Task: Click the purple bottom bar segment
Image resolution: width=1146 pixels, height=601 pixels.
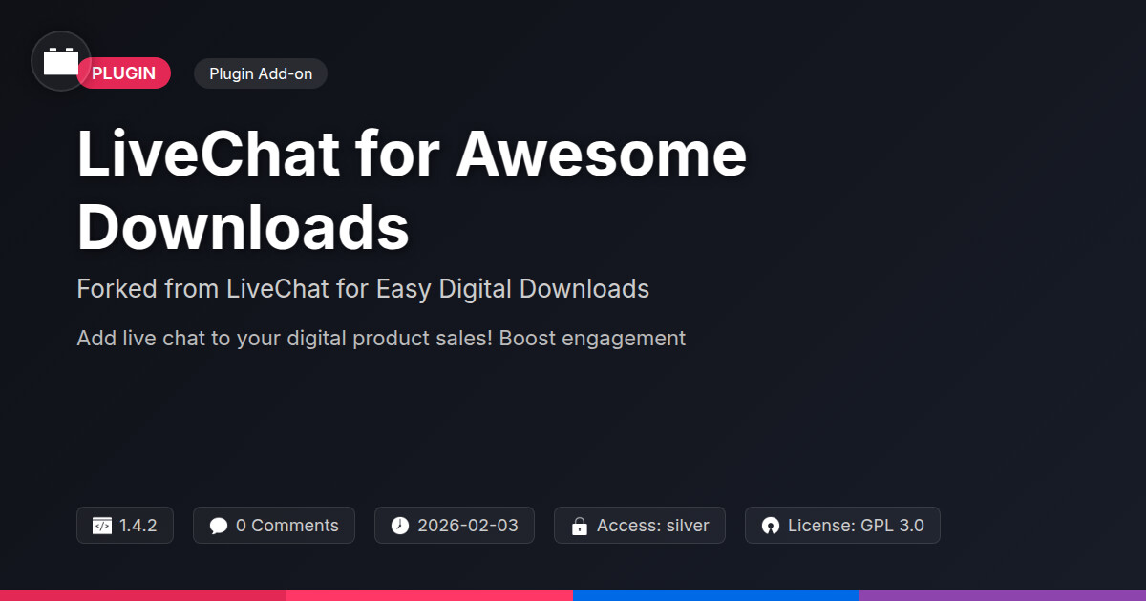Action: (x=1003, y=594)
